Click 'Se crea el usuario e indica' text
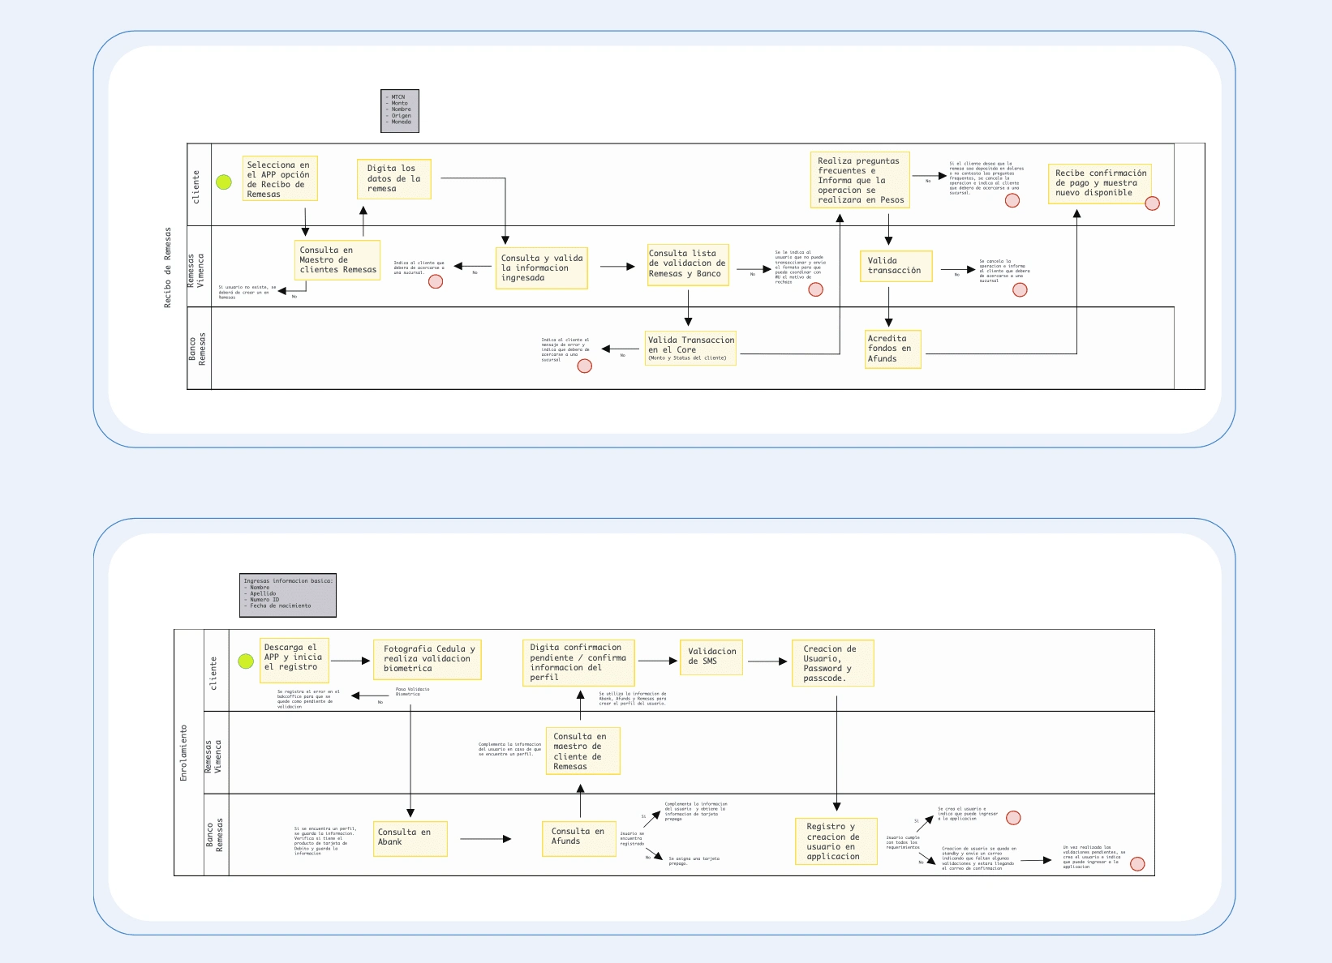 968,813
